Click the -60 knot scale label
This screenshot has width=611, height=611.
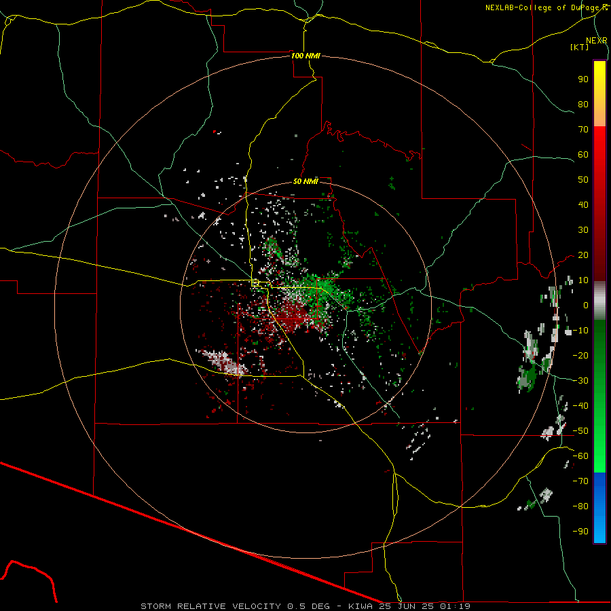pos(580,456)
